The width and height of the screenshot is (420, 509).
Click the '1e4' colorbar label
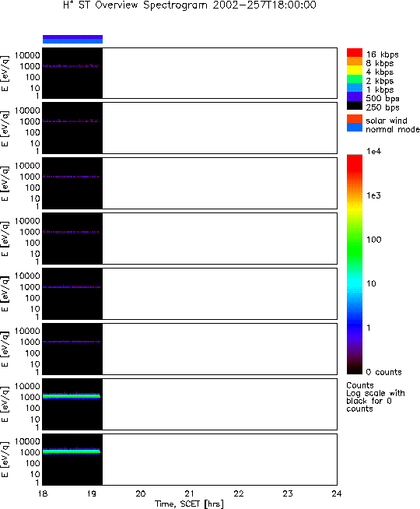click(373, 151)
